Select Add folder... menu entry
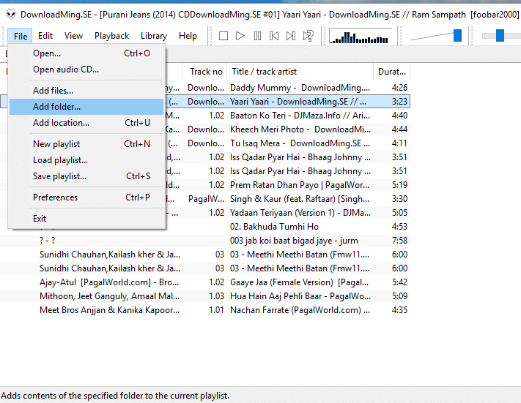Viewport: 521px width, 403px height. pyautogui.click(x=86, y=107)
